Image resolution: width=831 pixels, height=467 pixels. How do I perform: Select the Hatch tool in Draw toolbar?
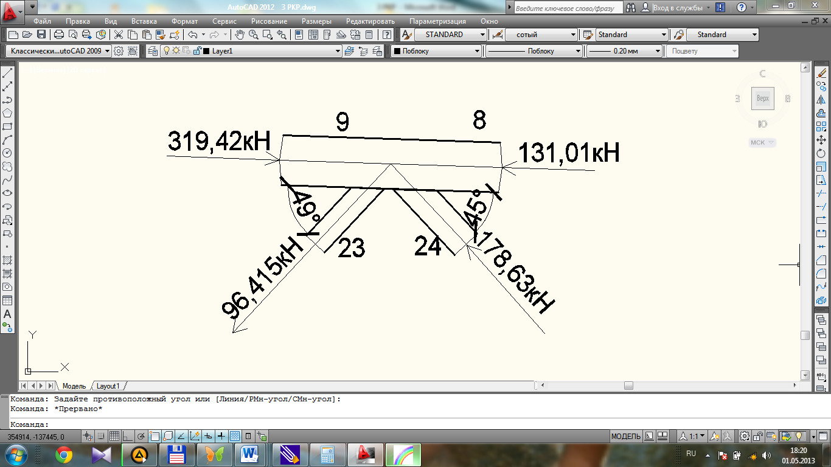pyautogui.click(x=8, y=260)
